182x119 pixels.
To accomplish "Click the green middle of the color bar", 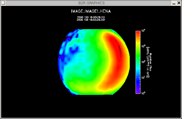I will [138, 55].
